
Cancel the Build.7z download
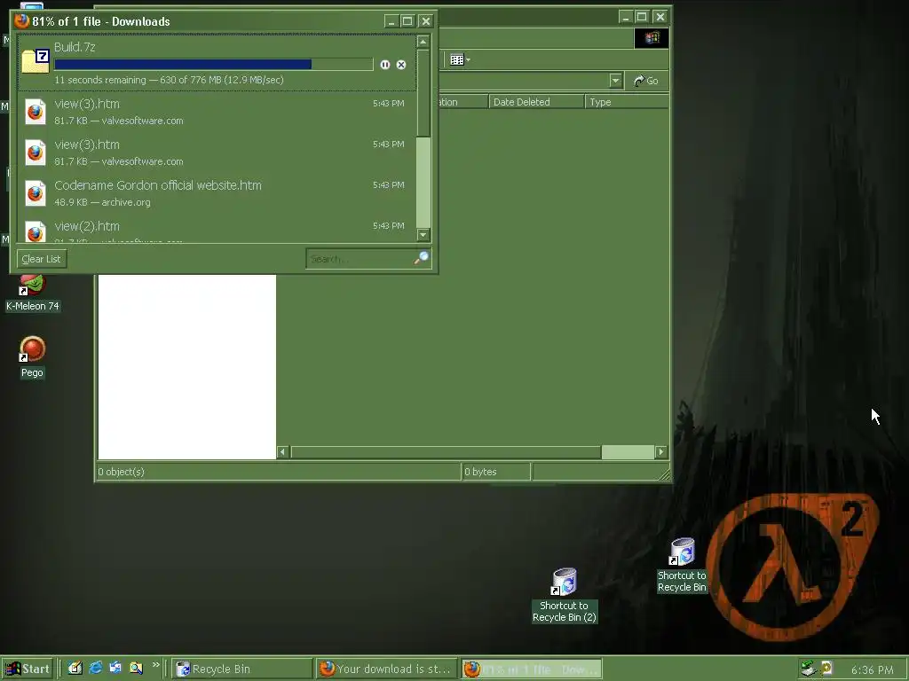401,65
